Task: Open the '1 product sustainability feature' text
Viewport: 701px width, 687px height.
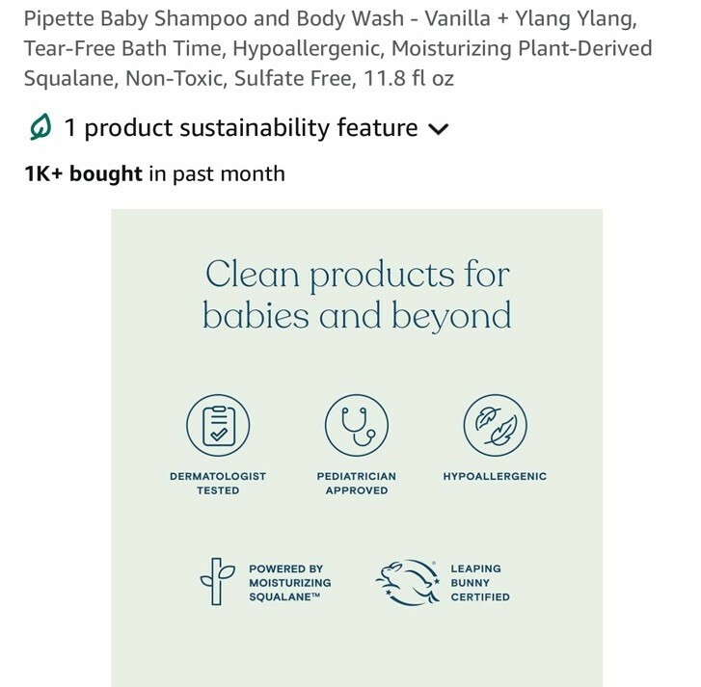Action: 241,128
